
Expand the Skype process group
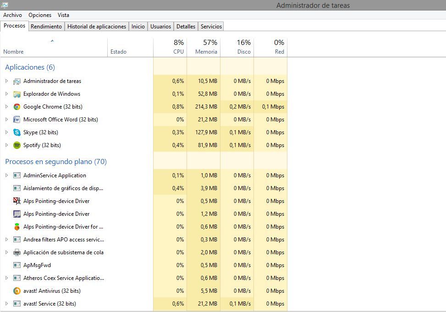(6, 132)
